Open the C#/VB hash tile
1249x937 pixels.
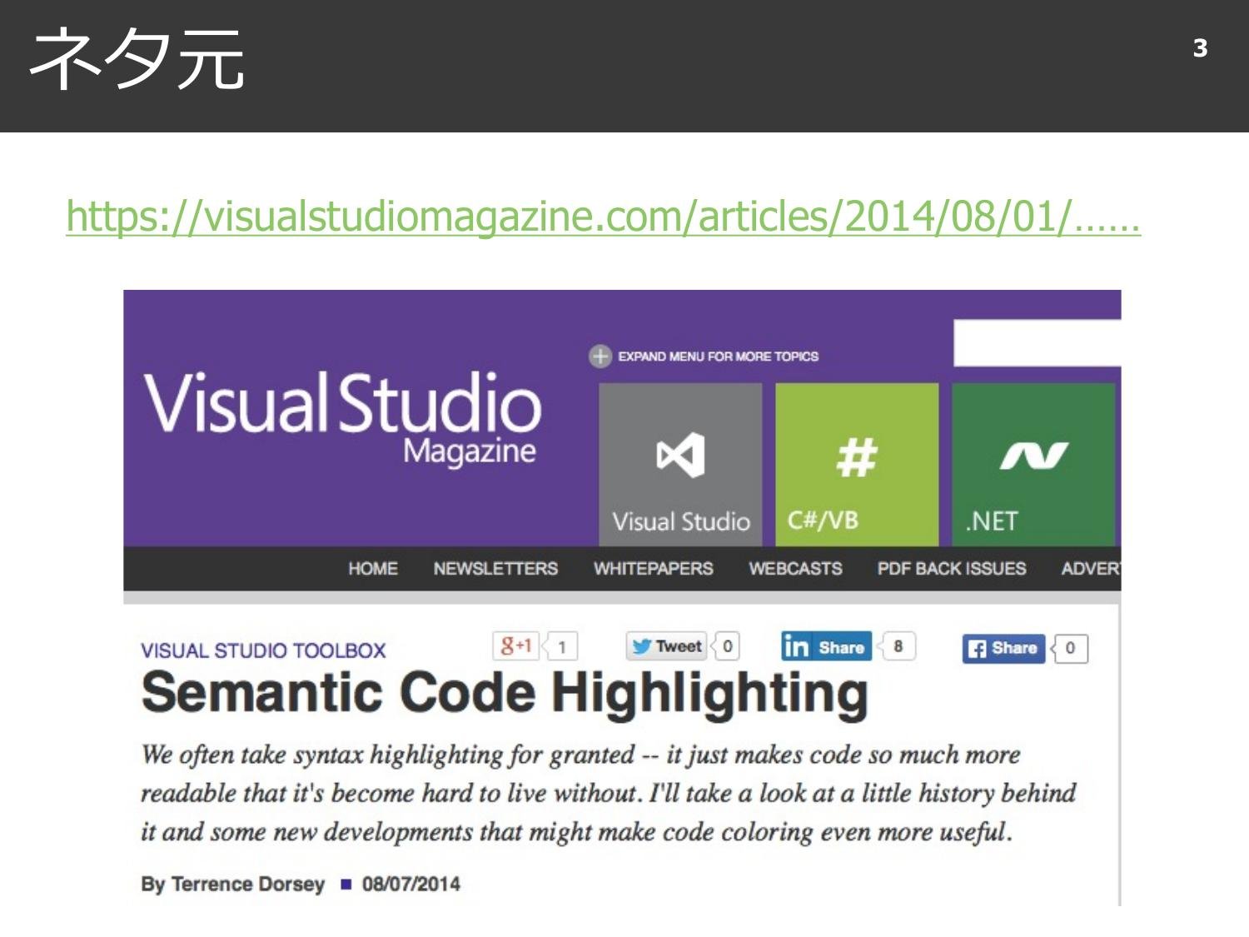coord(856,464)
